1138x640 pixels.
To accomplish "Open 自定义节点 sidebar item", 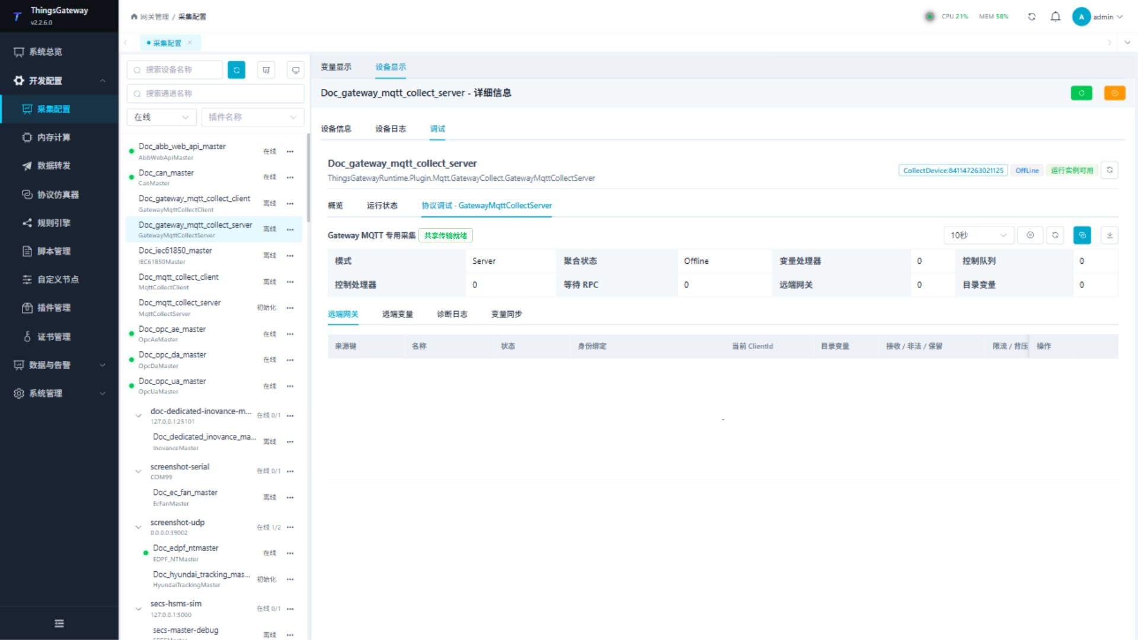I will click(59, 280).
